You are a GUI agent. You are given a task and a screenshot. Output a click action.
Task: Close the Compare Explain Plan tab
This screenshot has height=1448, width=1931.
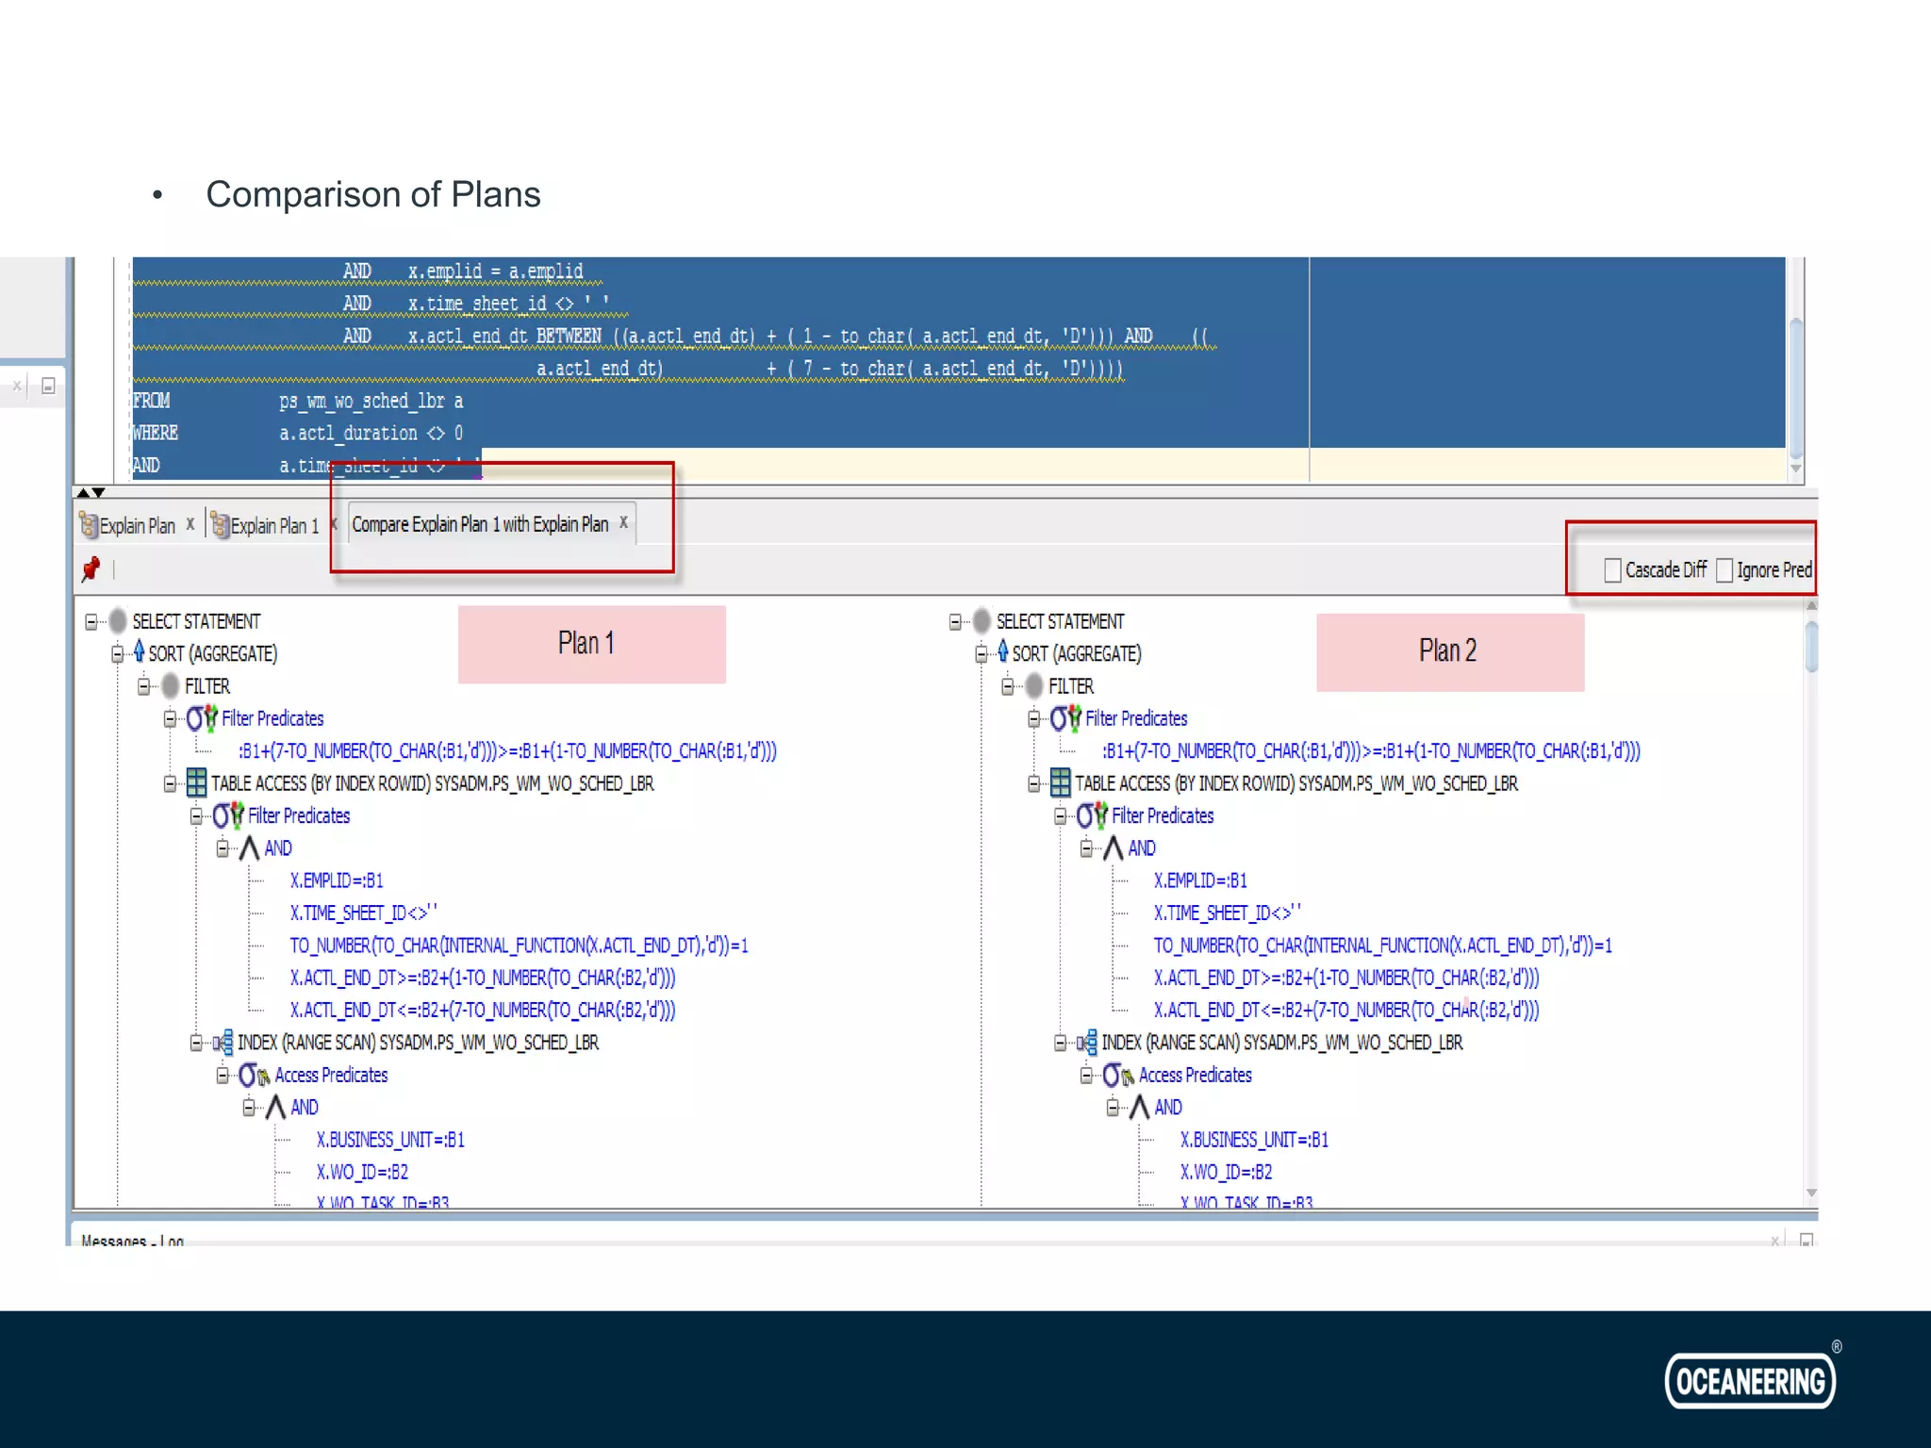click(x=623, y=522)
